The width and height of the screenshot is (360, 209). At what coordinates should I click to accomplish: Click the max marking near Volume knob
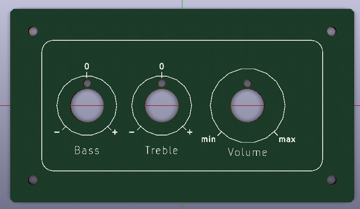[287, 139]
